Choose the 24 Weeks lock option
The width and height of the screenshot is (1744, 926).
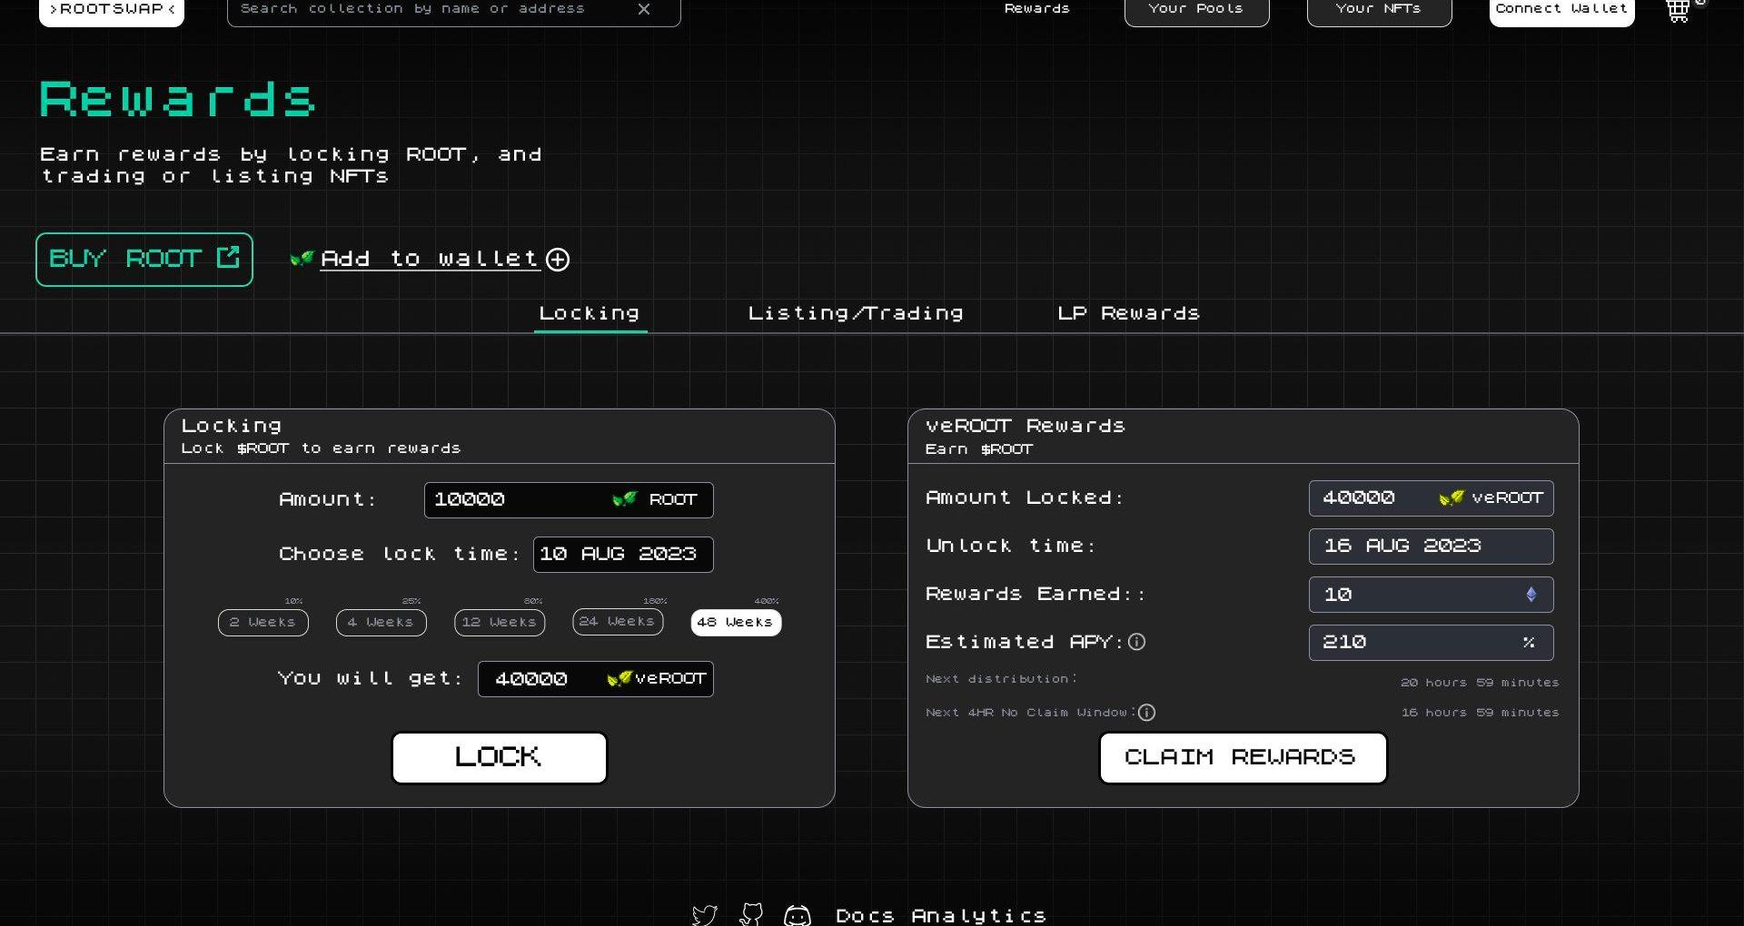click(x=618, y=622)
